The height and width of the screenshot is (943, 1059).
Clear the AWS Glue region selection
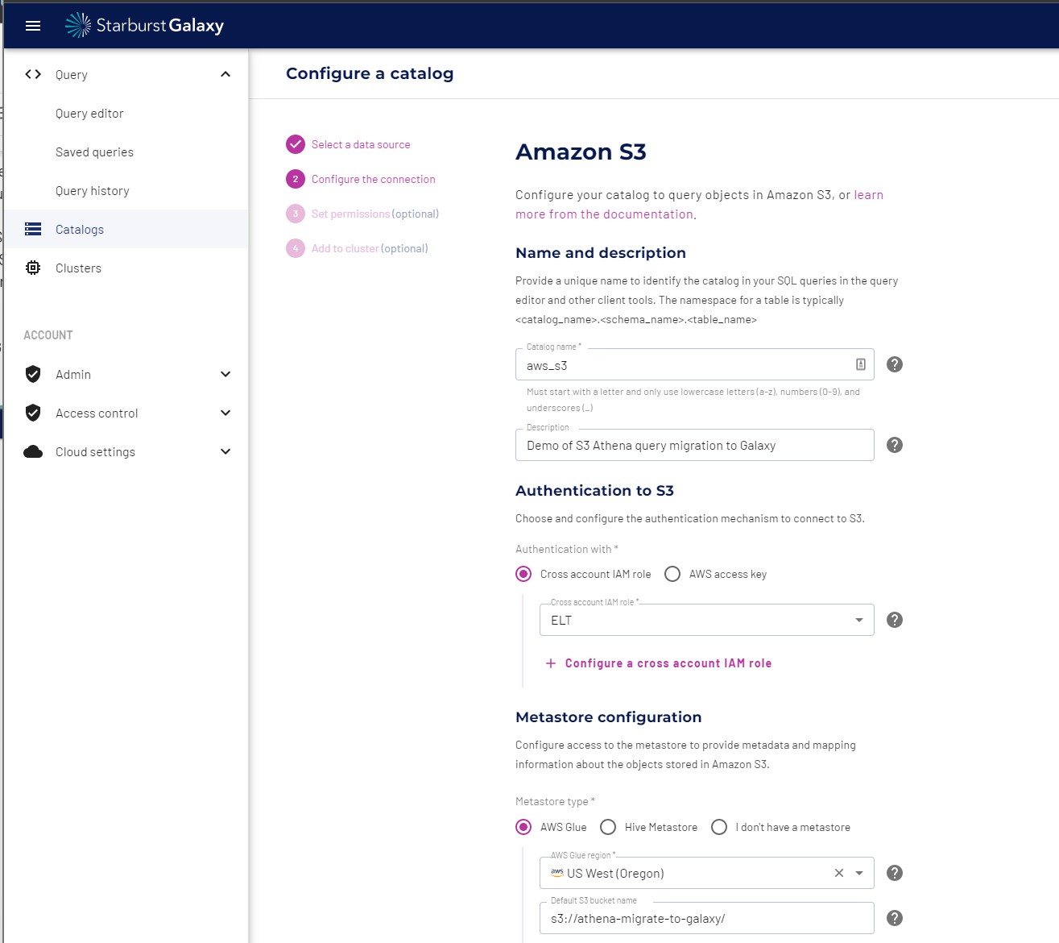(839, 873)
